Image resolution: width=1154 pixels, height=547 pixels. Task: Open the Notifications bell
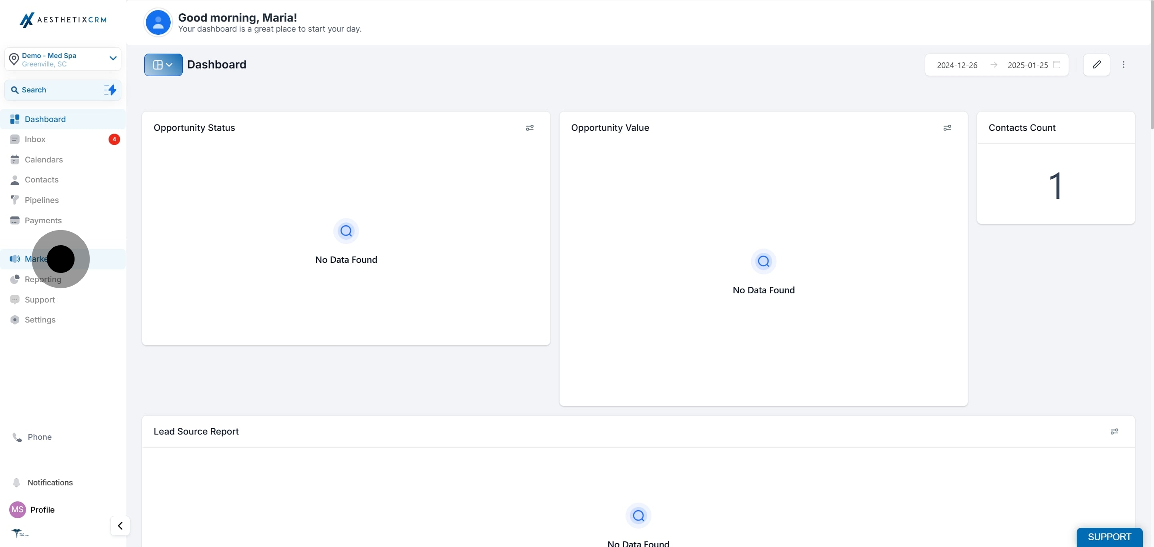click(16, 482)
